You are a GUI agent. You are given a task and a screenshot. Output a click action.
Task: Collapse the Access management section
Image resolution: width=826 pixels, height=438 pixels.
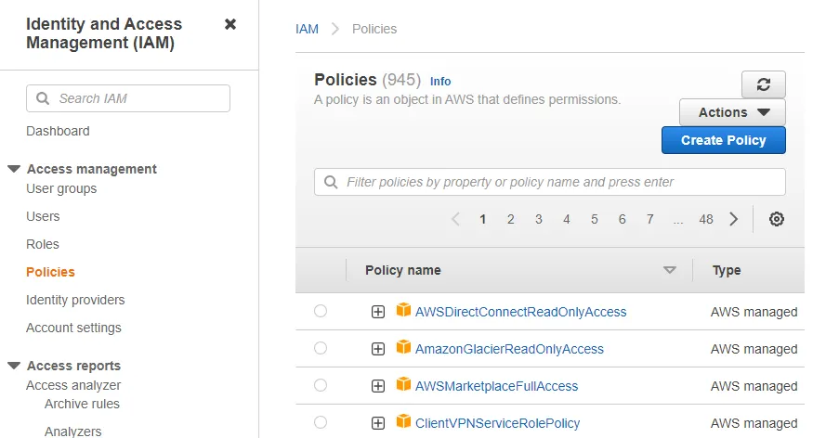(14, 169)
